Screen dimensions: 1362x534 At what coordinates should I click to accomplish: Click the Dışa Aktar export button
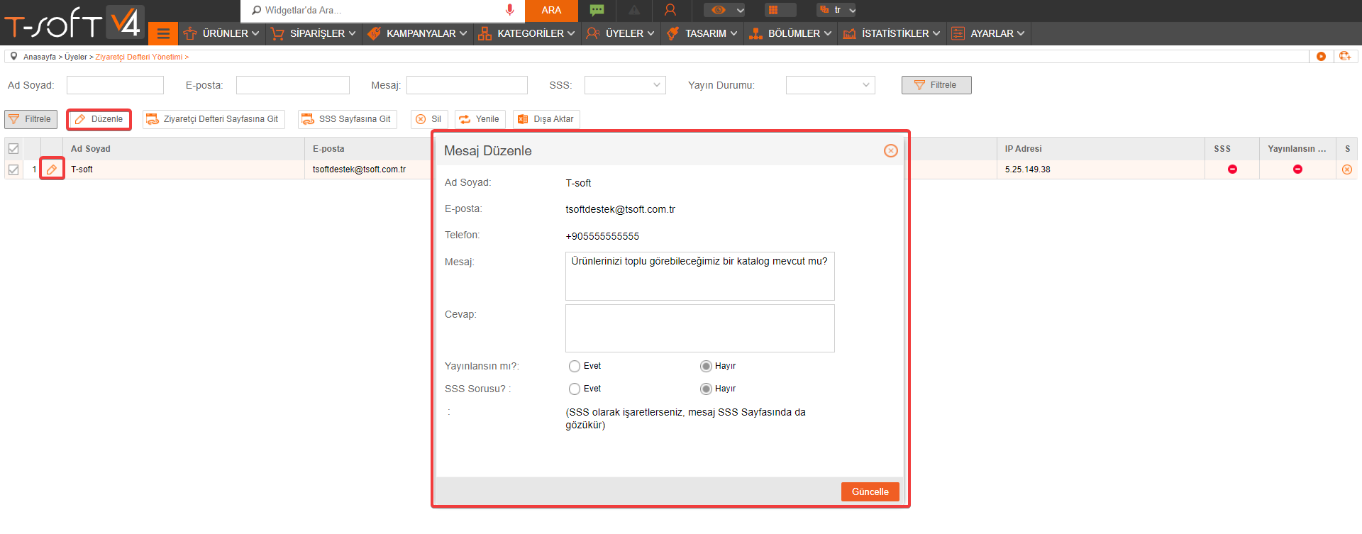click(546, 119)
